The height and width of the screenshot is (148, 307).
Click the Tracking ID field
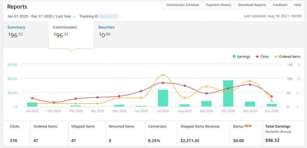109,16
